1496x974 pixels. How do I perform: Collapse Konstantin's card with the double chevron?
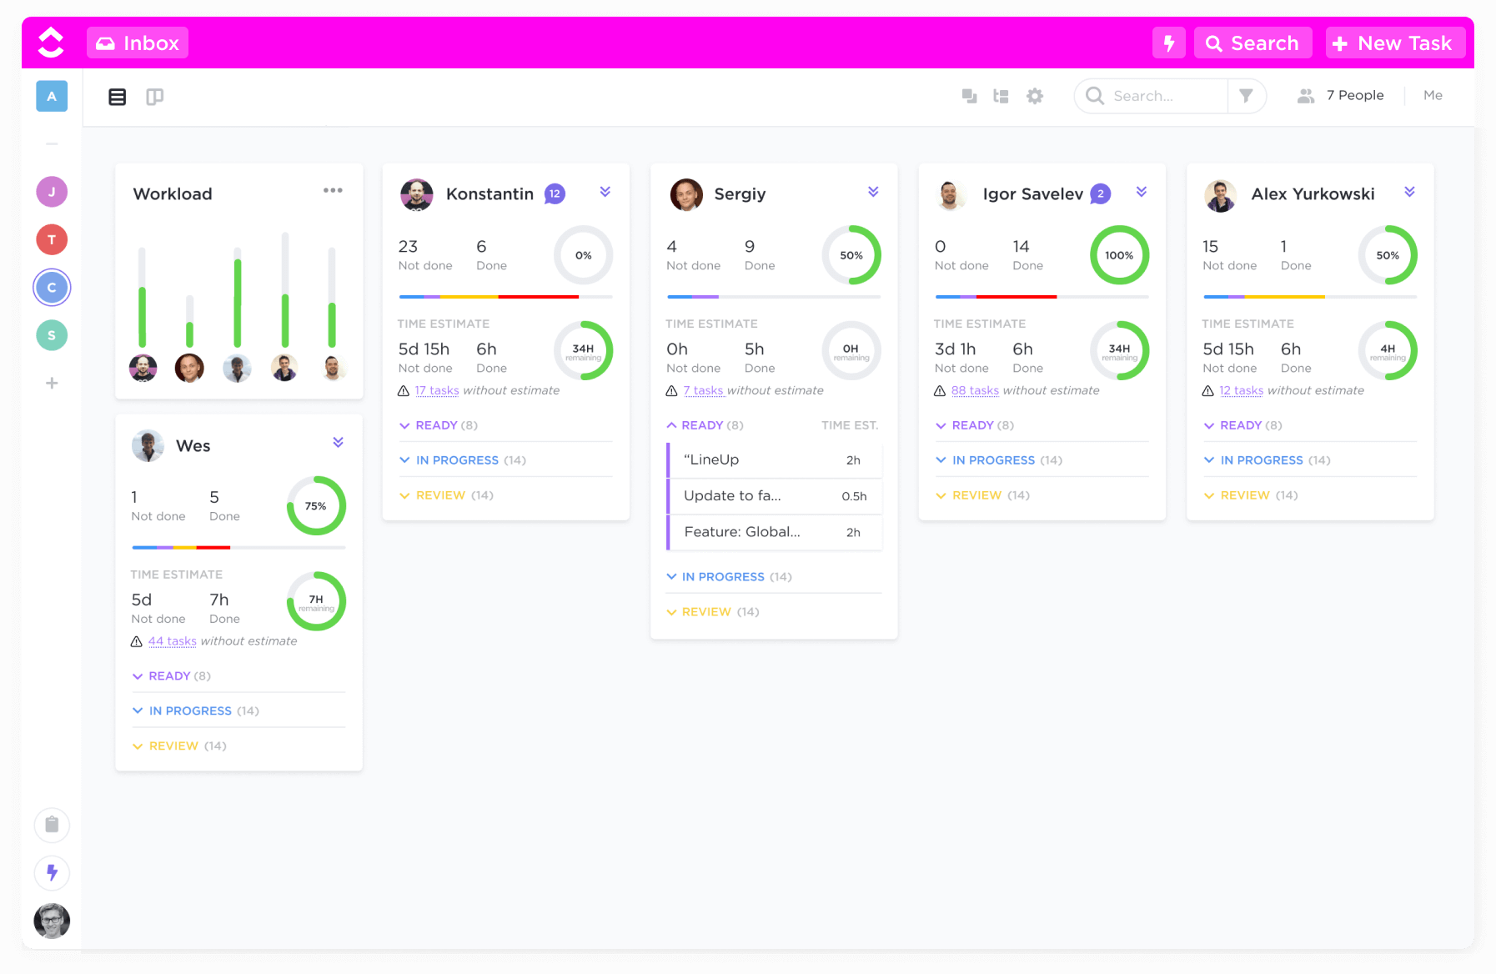pyautogui.click(x=605, y=191)
